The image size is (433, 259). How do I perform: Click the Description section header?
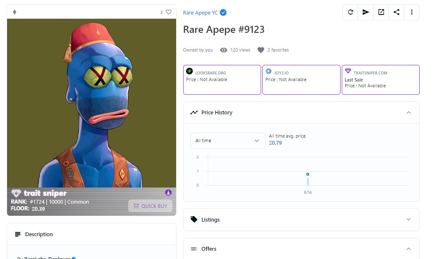point(92,234)
